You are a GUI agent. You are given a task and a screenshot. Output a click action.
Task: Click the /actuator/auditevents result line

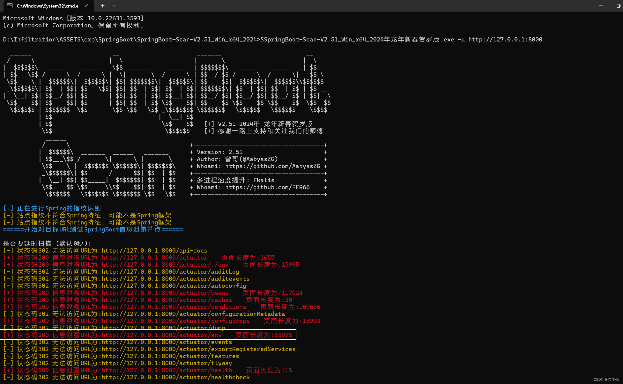click(x=126, y=279)
